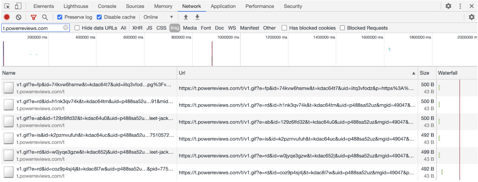Toggle the red filter funnel icon
478x182 pixels.
point(33,17)
